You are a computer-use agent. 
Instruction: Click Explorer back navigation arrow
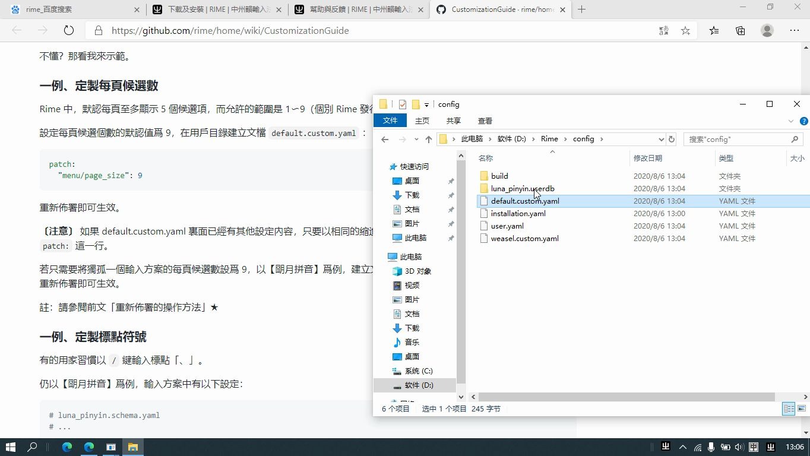coord(385,139)
